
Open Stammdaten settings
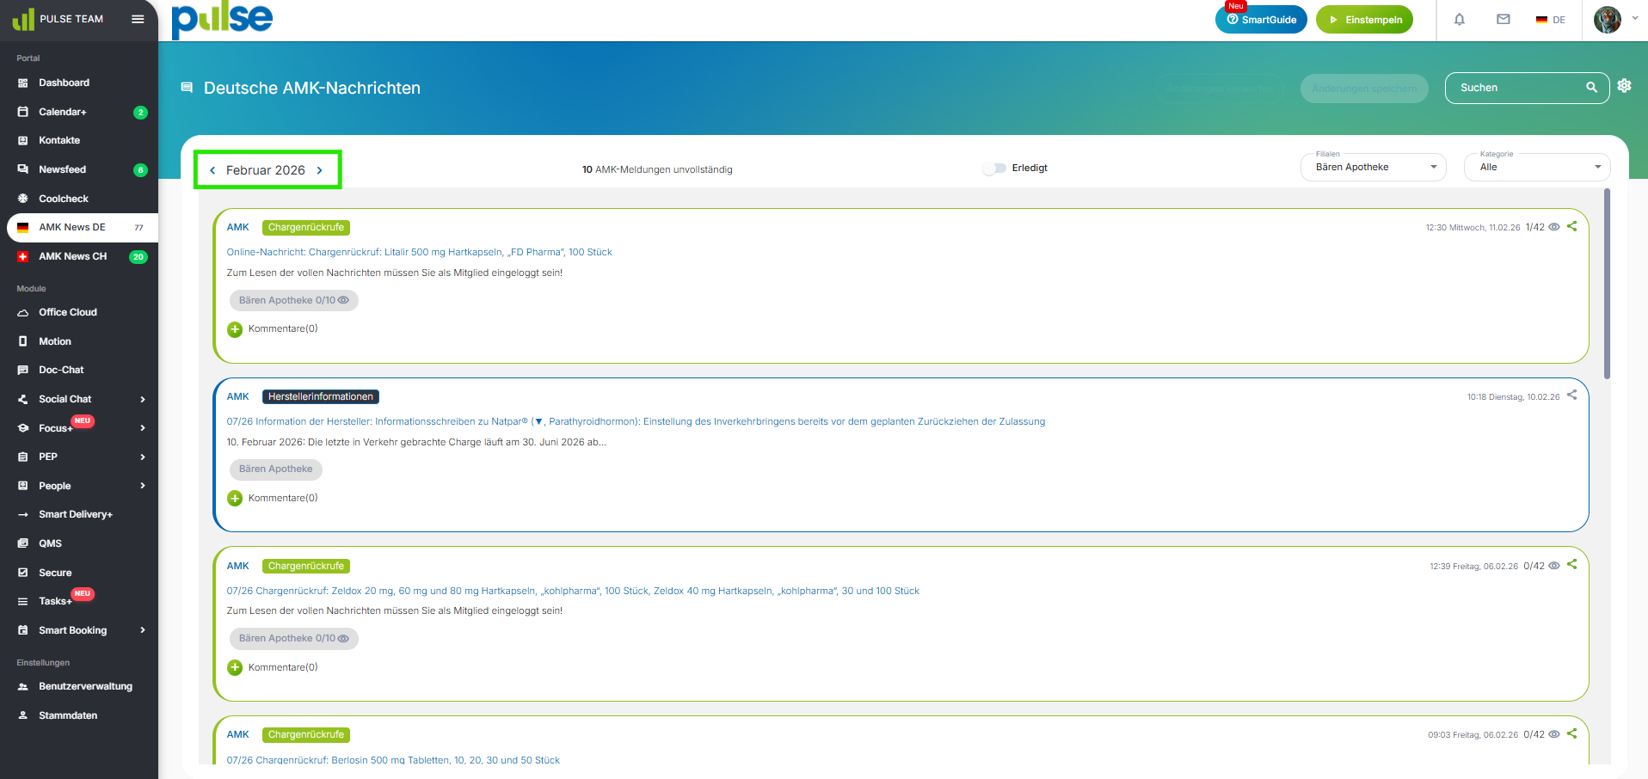[79, 715]
